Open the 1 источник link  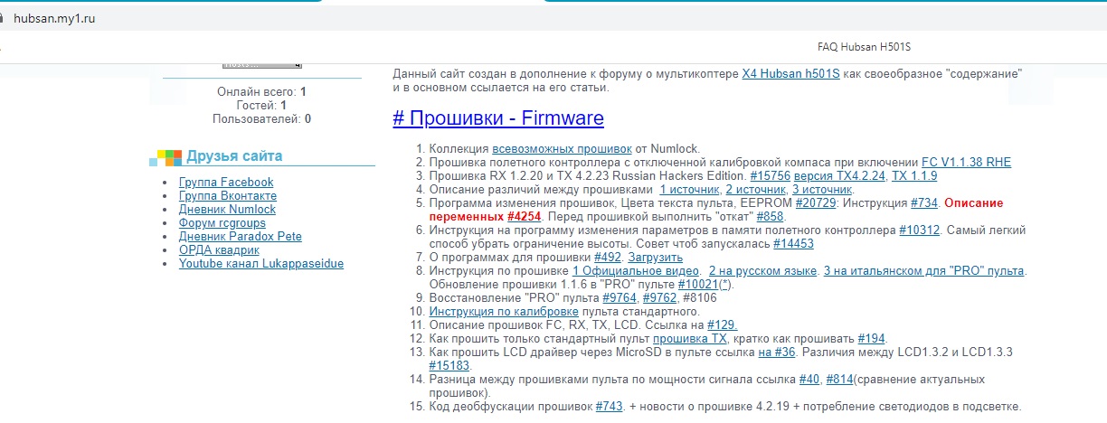(689, 190)
